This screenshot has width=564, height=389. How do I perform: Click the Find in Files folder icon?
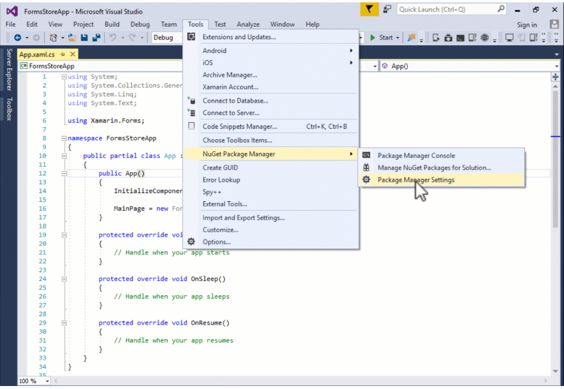tap(411, 37)
